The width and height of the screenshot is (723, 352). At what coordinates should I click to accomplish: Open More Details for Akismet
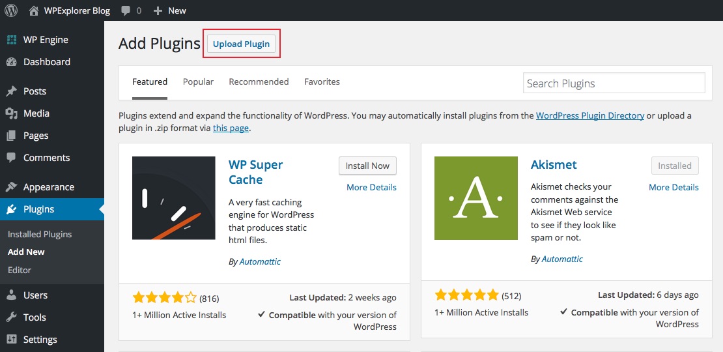pyautogui.click(x=673, y=187)
